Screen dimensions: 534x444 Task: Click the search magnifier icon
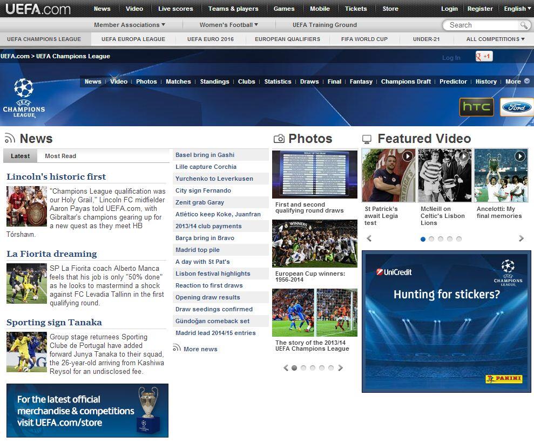tap(524, 25)
